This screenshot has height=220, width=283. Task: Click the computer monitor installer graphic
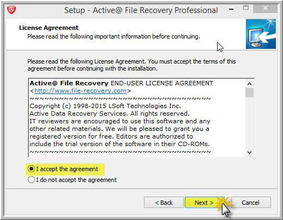pyautogui.click(x=261, y=34)
